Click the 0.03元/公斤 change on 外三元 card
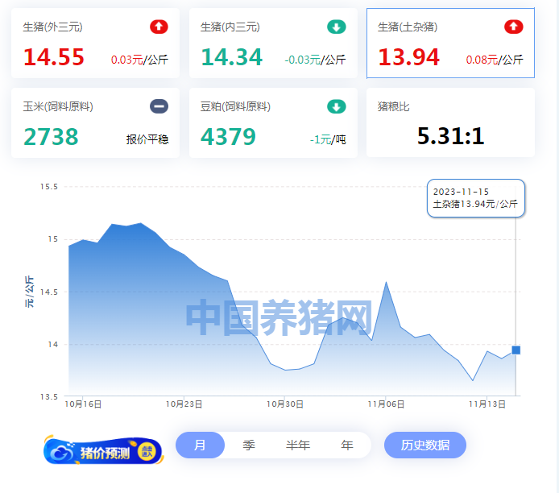 (139, 60)
